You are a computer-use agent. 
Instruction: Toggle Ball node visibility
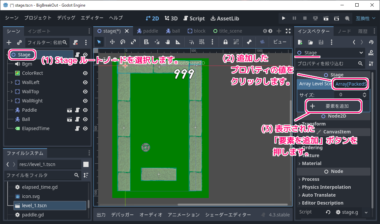tap(85, 119)
